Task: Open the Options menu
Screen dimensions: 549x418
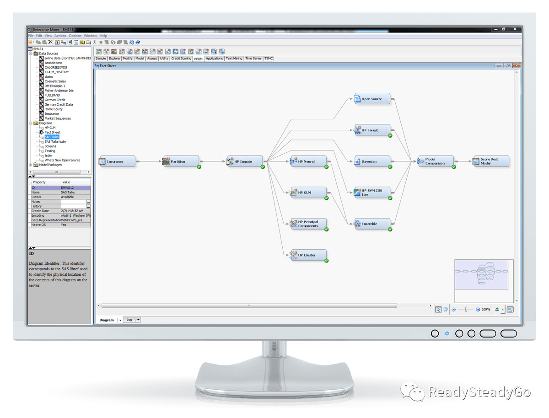Action: click(75, 36)
